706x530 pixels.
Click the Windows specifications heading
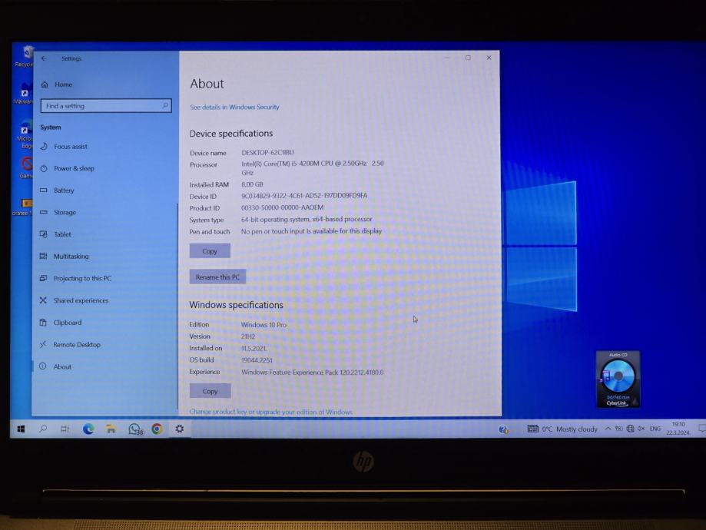[237, 305]
